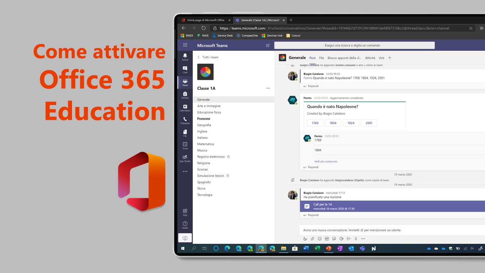The height and width of the screenshot is (273, 485).
Task: Start a new chat compose icon
Action: [x=268, y=45]
